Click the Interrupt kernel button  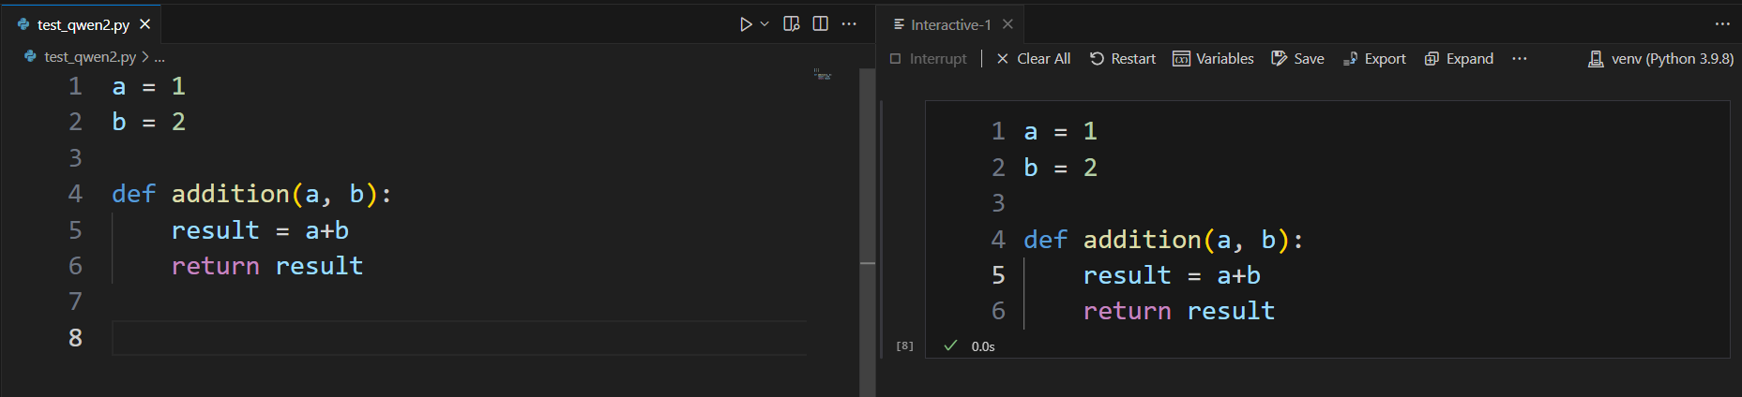(928, 58)
